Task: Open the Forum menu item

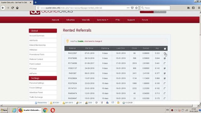Action: pyautogui.click(x=145, y=20)
